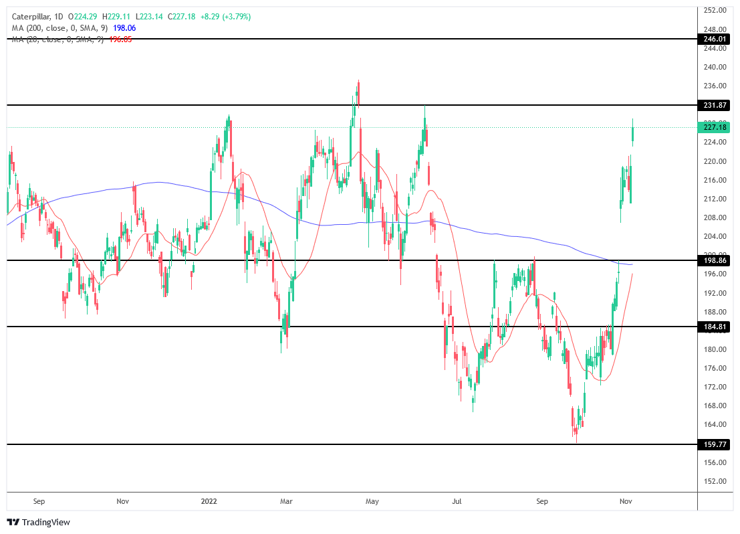Click the 216.00 price scale label
Image resolution: width=740 pixels, height=534 pixels.
pyautogui.click(x=715, y=180)
